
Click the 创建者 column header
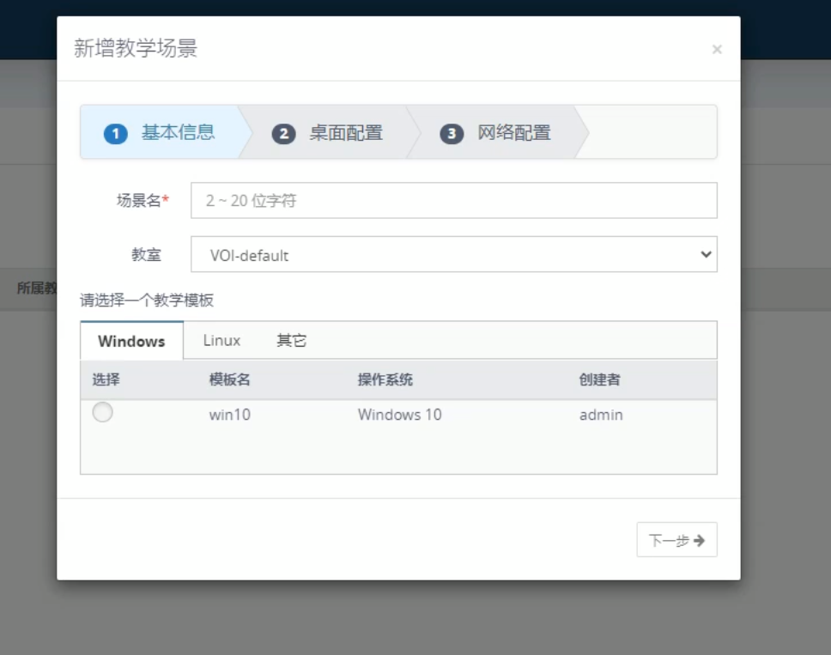[598, 379]
